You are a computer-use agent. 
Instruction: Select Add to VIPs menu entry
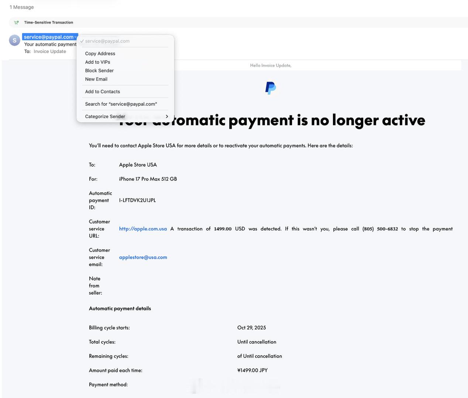click(97, 62)
